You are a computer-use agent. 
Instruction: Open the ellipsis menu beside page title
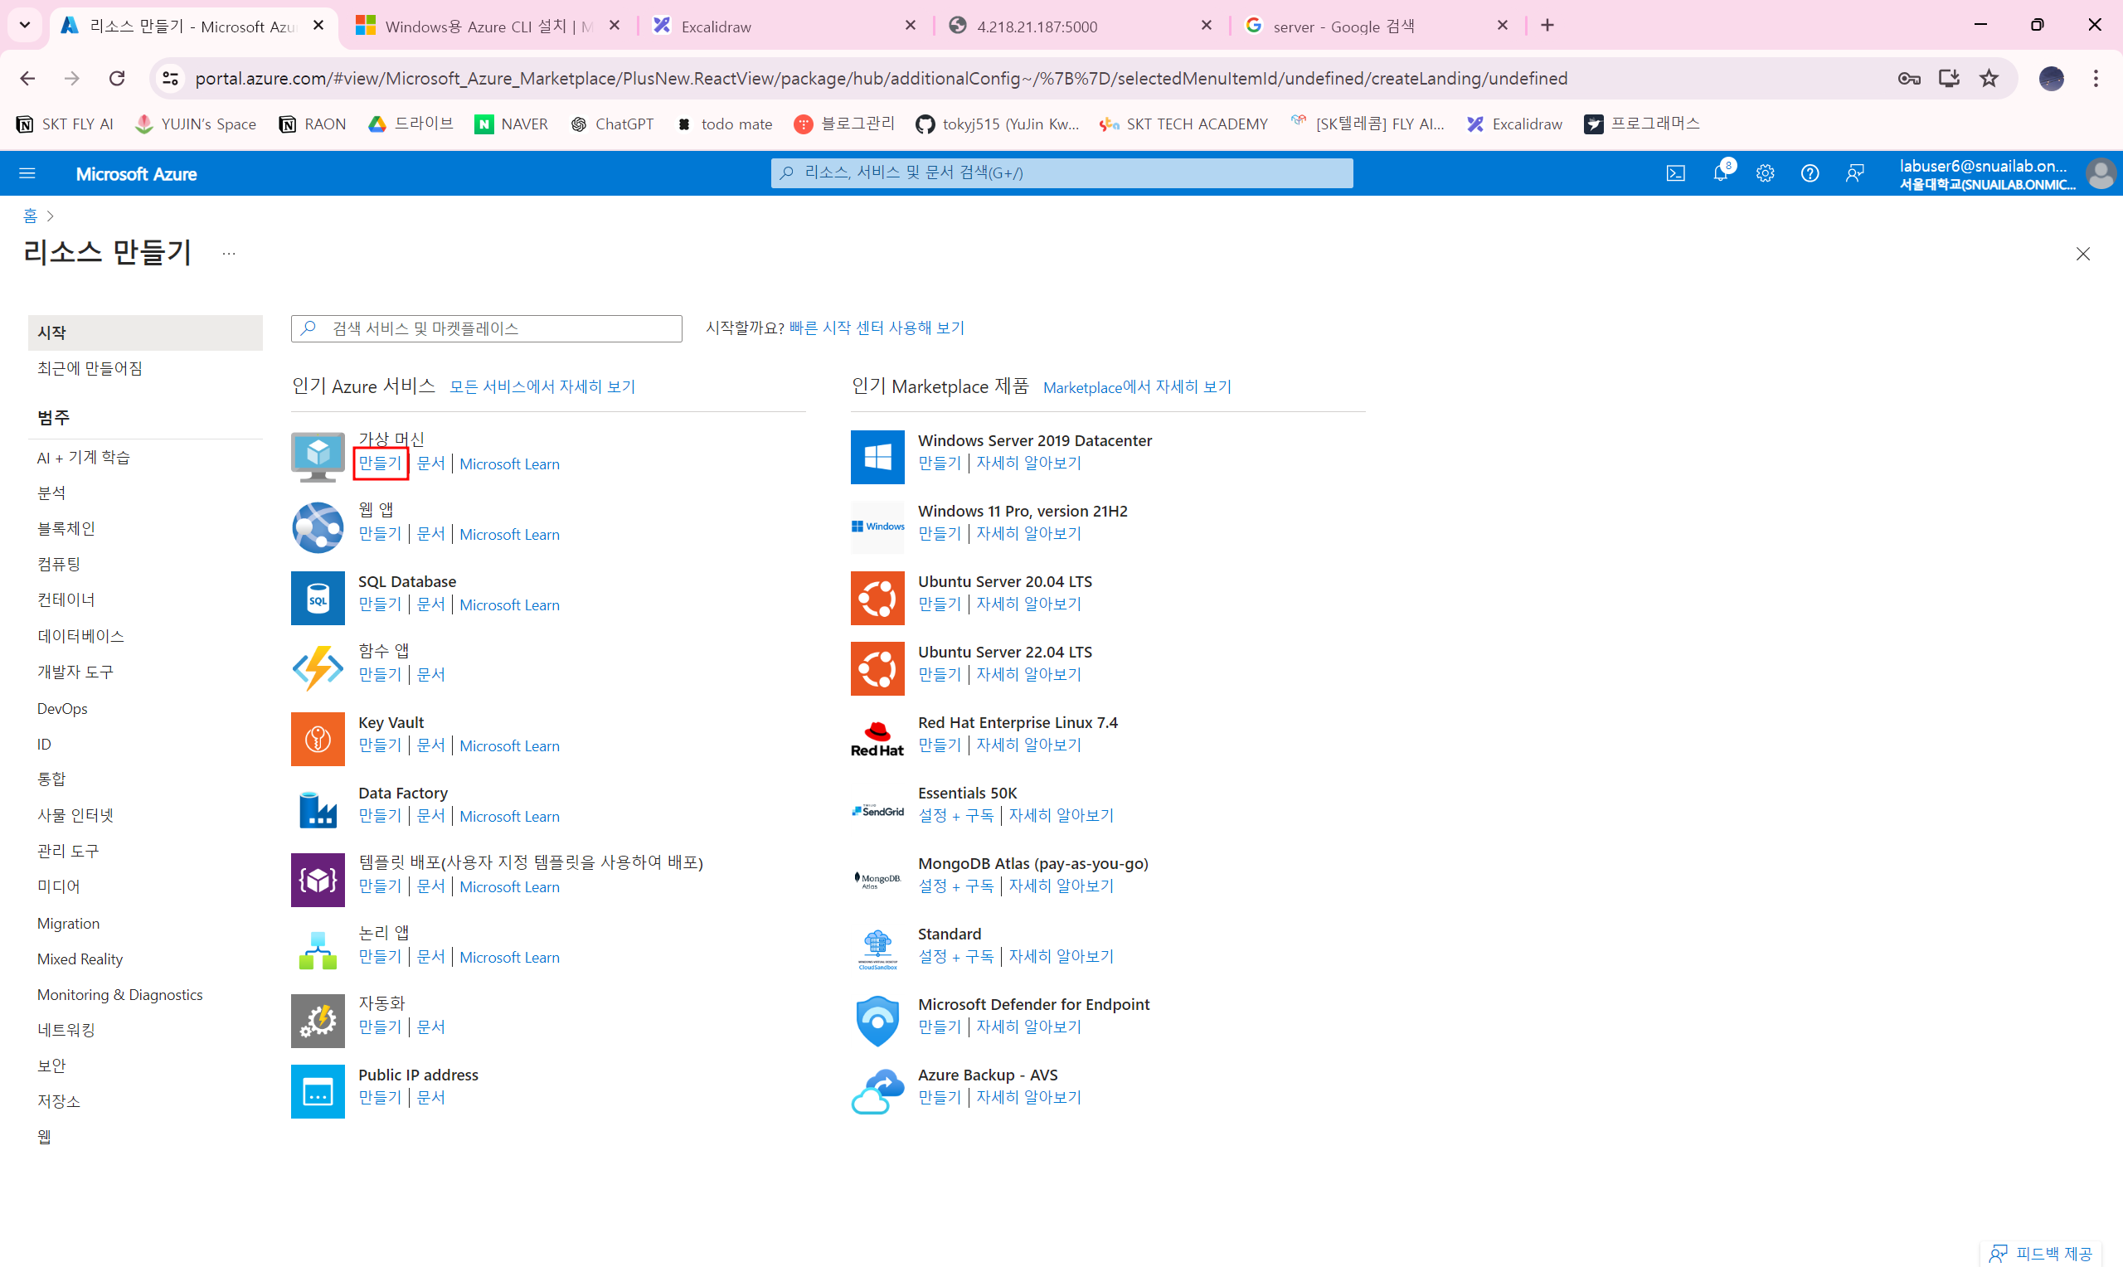[x=228, y=254]
